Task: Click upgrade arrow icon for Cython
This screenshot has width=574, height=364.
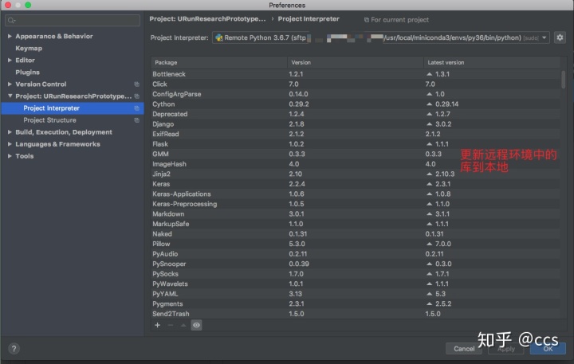Action: coord(430,104)
